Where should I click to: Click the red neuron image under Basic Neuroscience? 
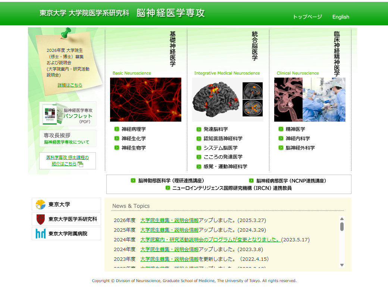click(x=145, y=100)
